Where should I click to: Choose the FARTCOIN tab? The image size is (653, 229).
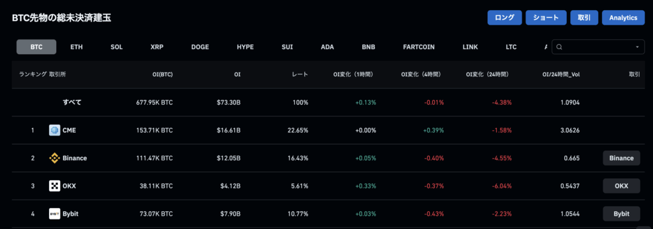pyautogui.click(x=418, y=47)
